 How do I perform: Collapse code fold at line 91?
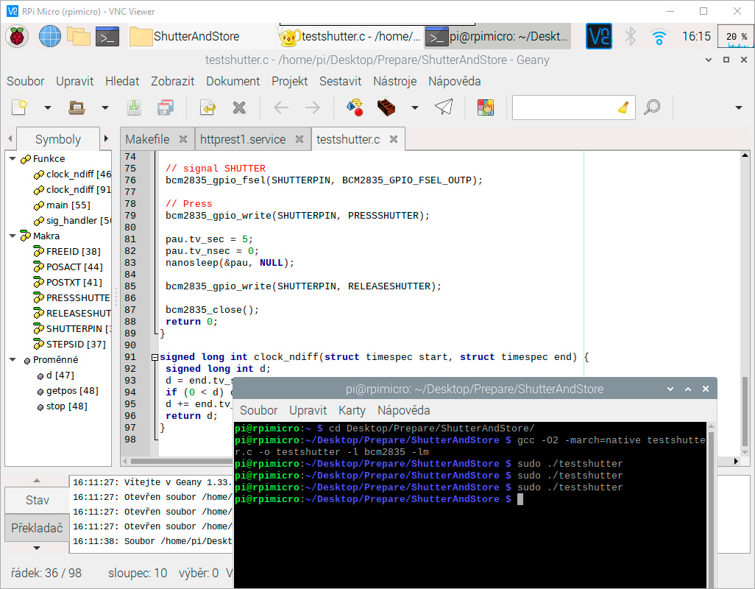pyautogui.click(x=155, y=357)
